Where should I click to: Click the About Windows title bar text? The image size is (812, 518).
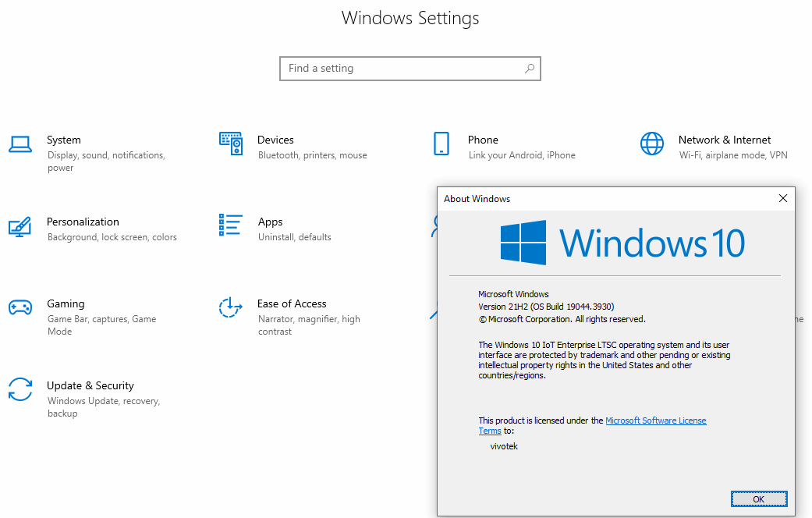477,199
